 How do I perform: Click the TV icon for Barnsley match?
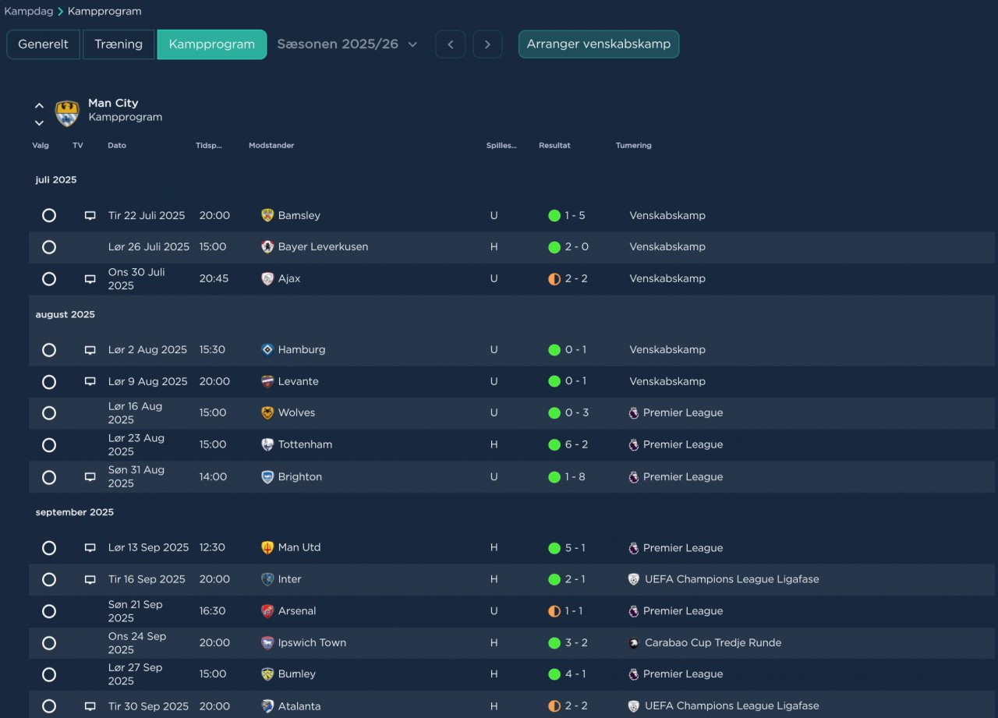click(x=90, y=216)
